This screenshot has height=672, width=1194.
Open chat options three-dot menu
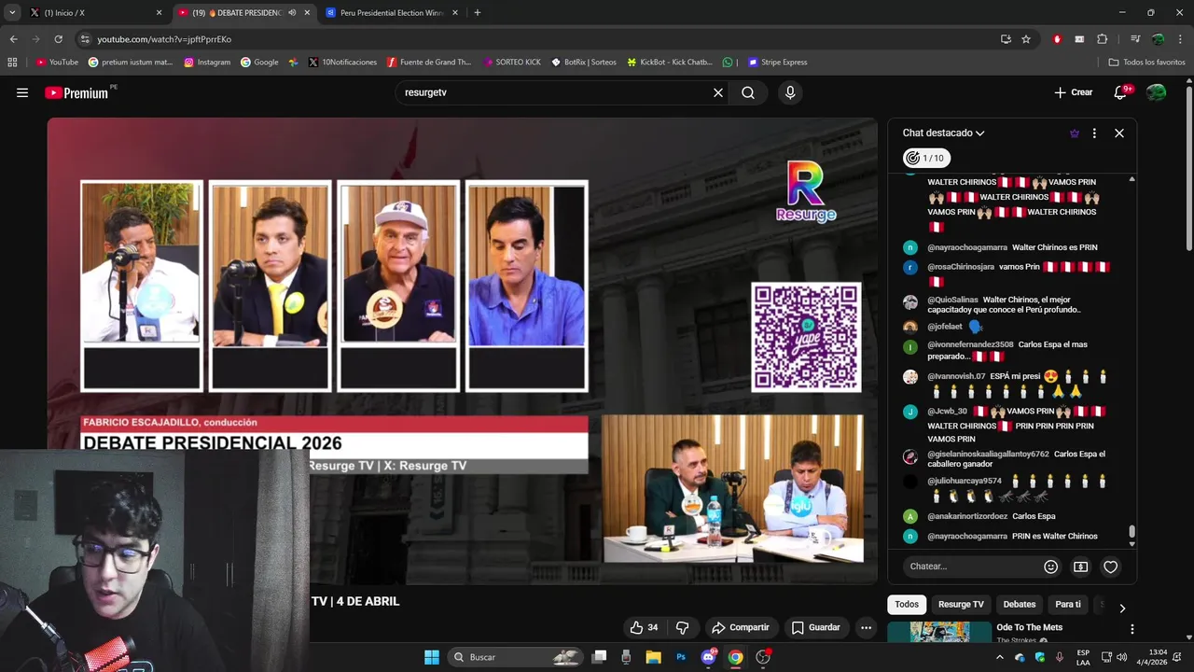(1094, 133)
